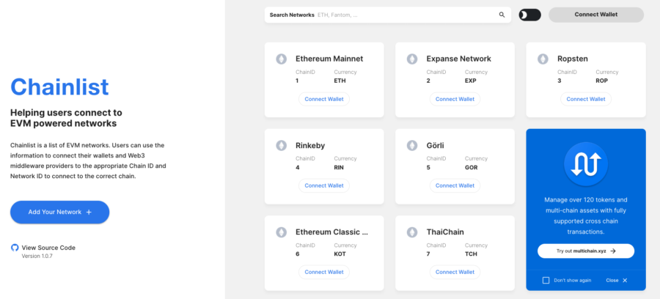This screenshot has width=660, height=299.
Task: Click the RIN currency value
Action: (x=340, y=167)
